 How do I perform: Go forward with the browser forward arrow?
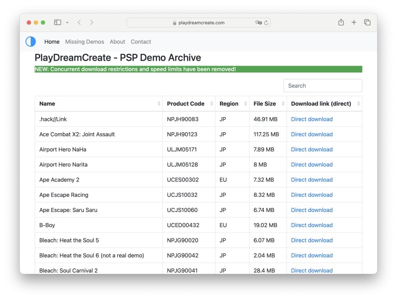pyautogui.click(x=92, y=22)
